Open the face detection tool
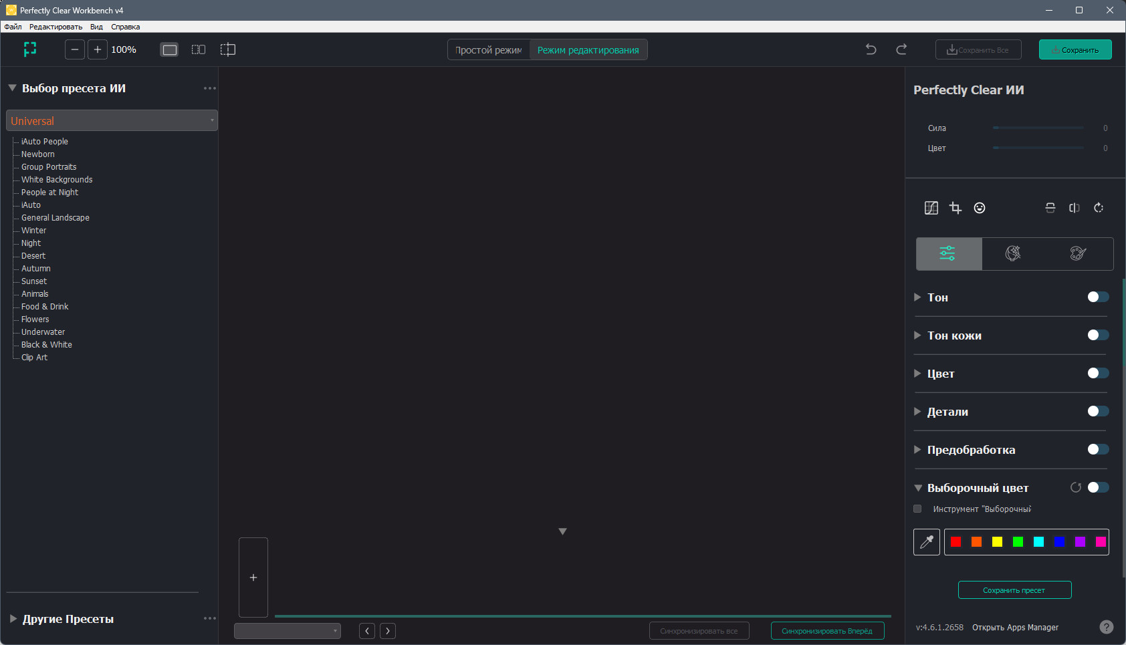The width and height of the screenshot is (1126, 645). click(980, 208)
